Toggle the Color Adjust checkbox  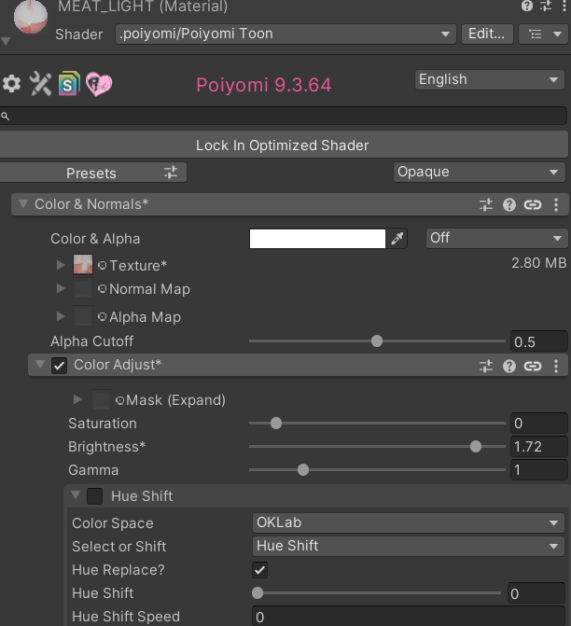pos(59,366)
